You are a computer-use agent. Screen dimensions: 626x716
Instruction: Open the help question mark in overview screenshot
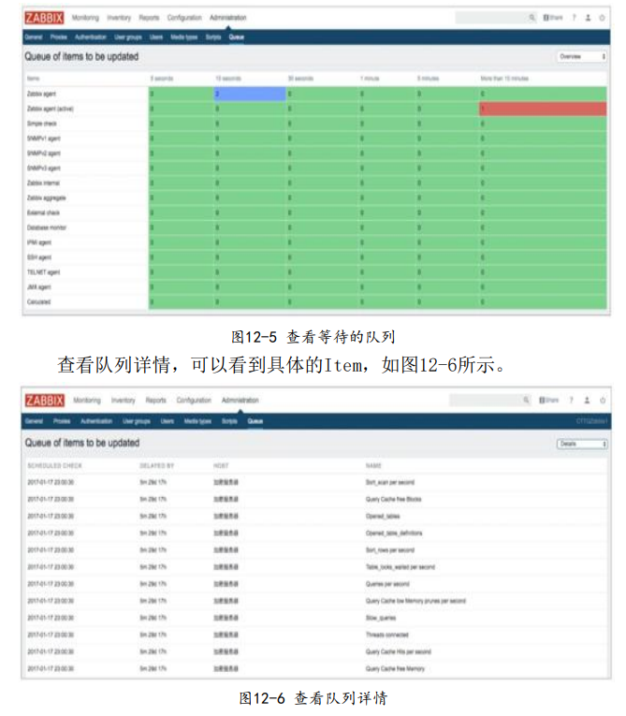click(574, 18)
